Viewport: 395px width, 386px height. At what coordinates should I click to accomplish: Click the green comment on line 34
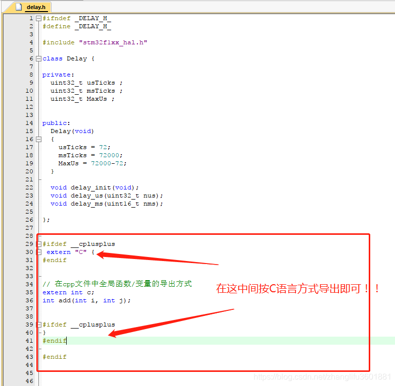[117, 284]
